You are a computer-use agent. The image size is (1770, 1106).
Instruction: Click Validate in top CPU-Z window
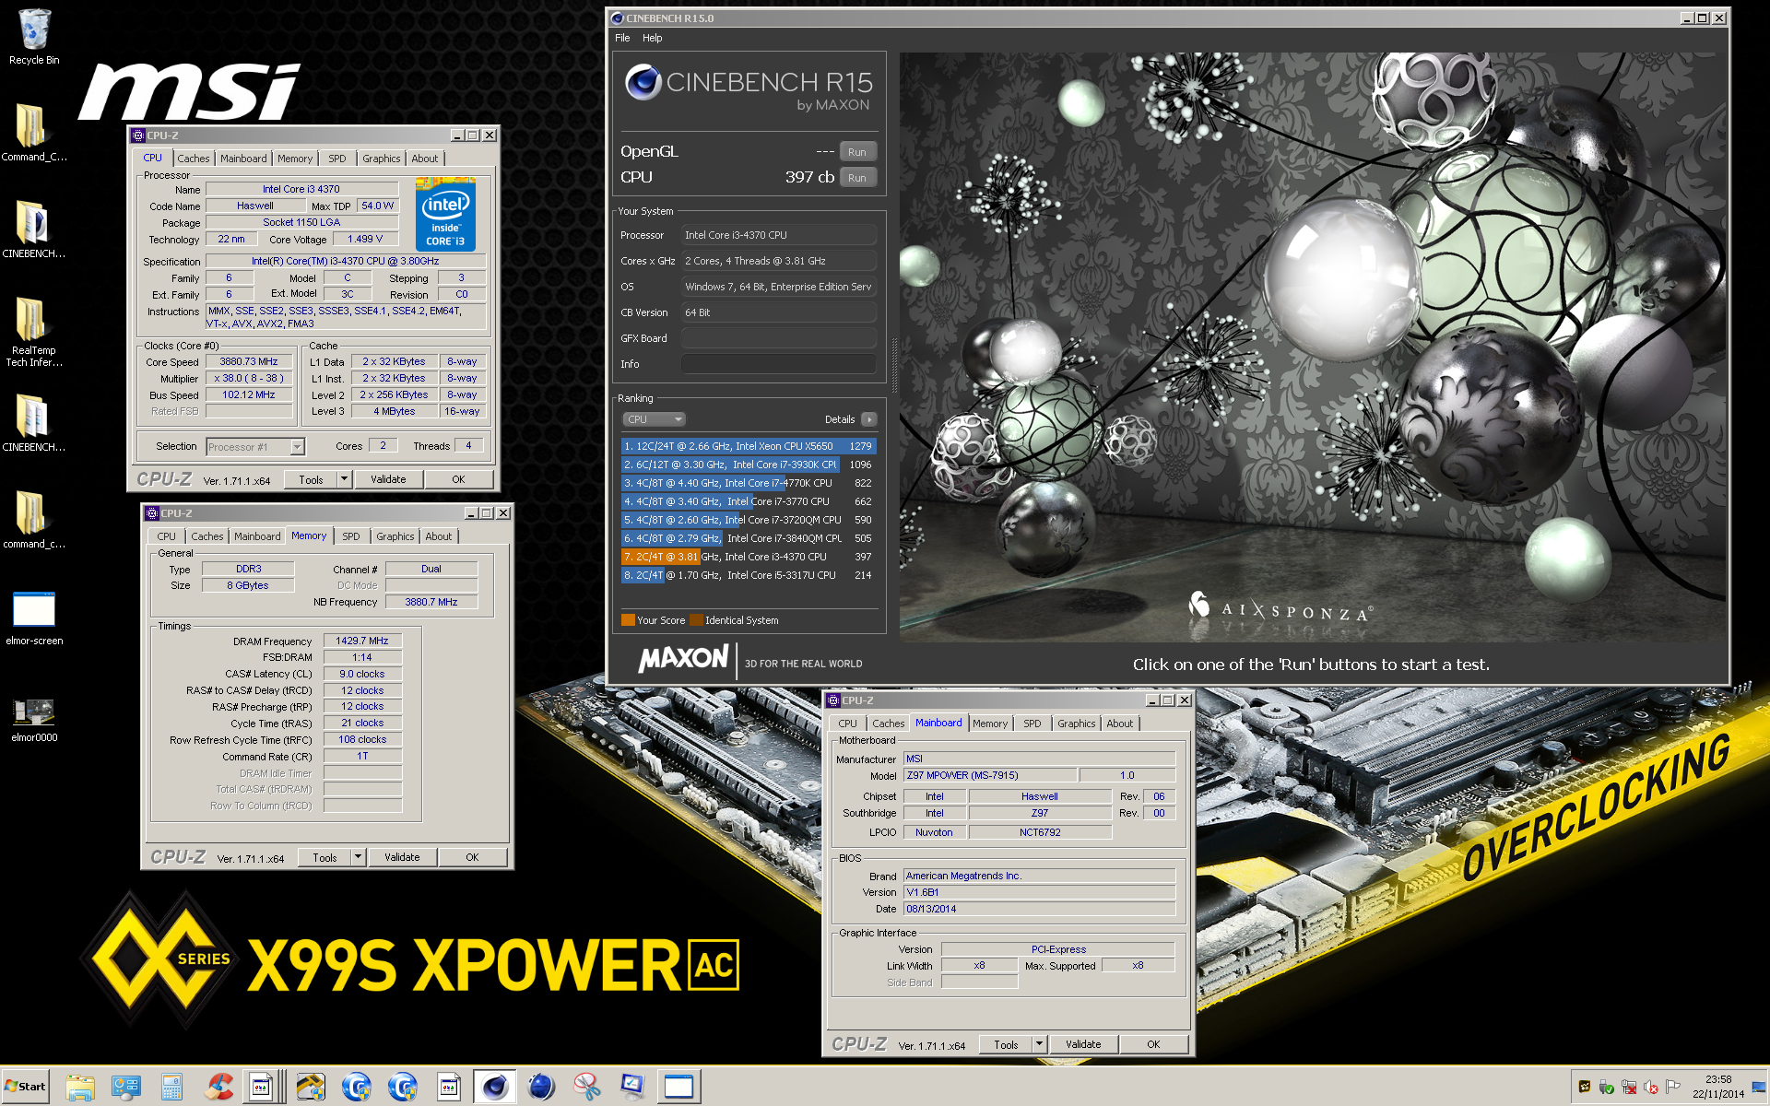(x=388, y=479)
